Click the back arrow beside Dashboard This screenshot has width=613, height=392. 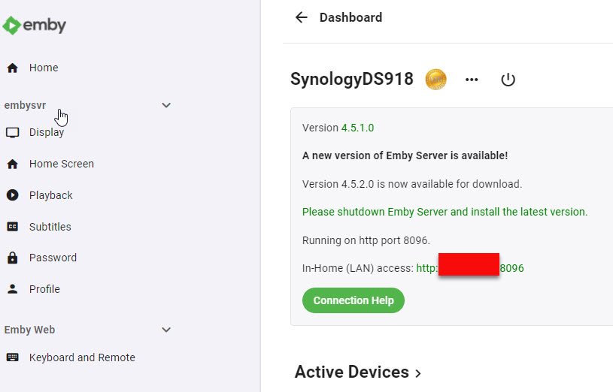[302, 17]
